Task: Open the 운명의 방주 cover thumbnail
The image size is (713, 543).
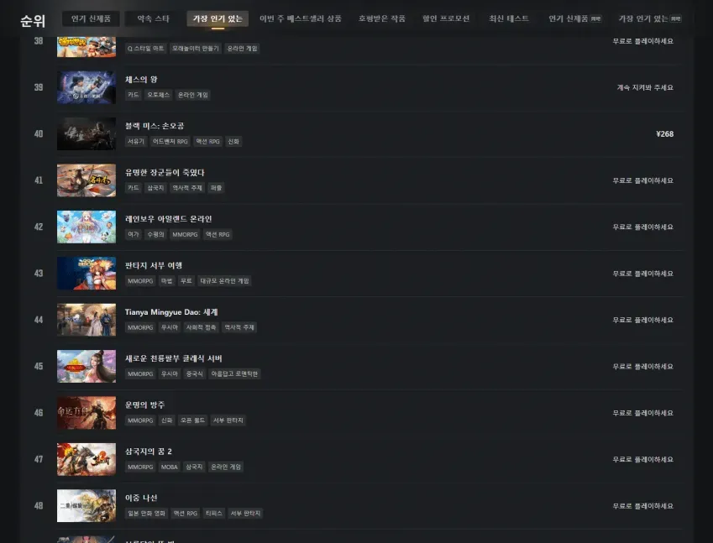Action: [87, 413]
